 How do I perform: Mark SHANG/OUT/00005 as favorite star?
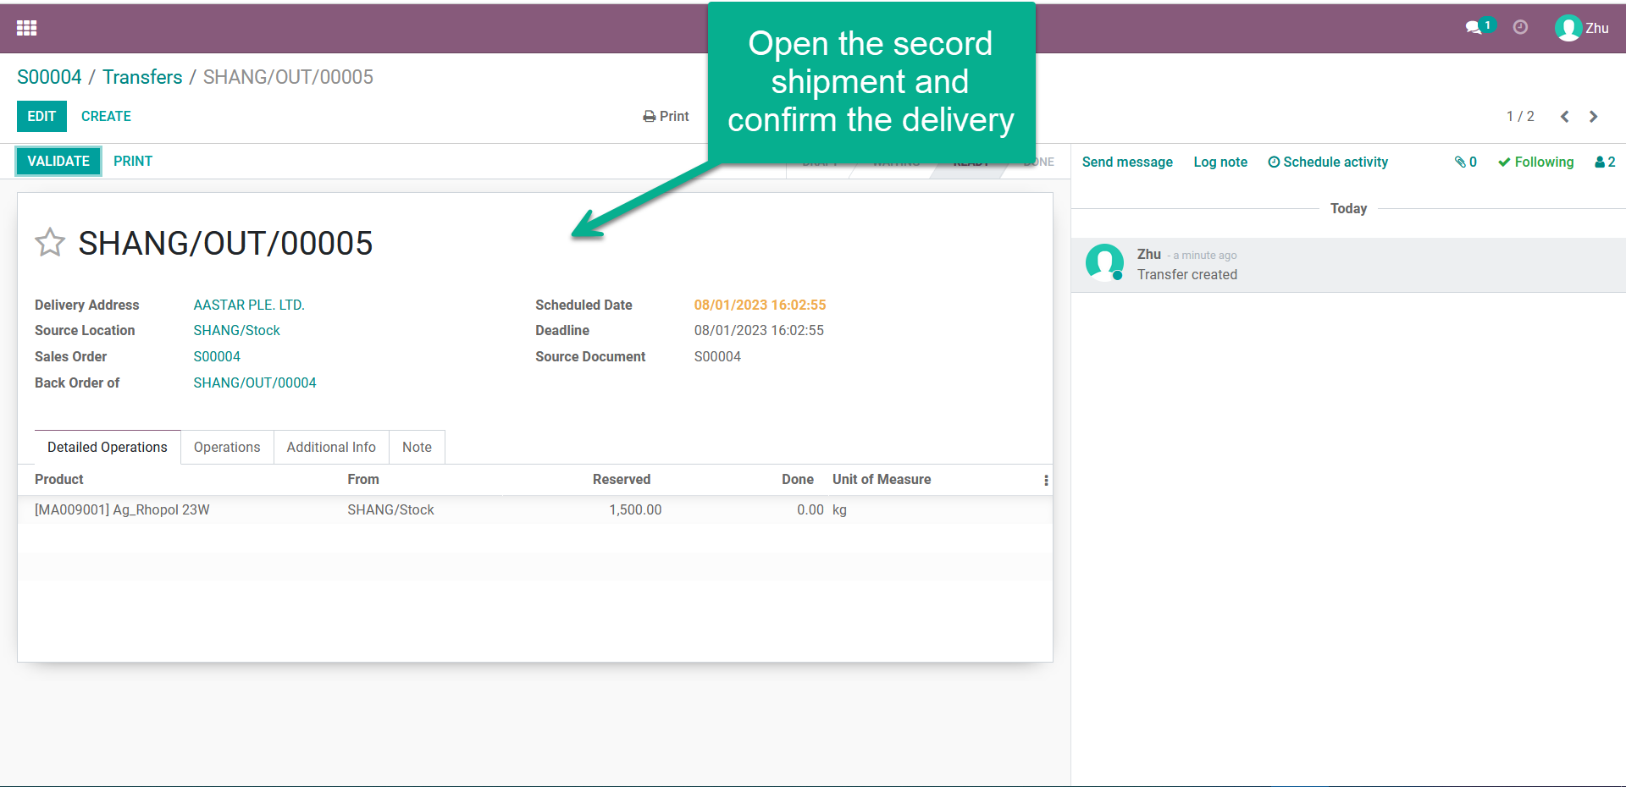(50, 243)
